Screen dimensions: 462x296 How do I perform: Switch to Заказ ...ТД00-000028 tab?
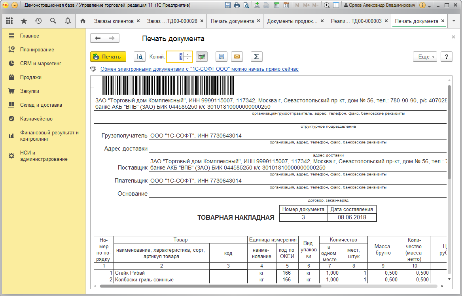click(172, 21)
